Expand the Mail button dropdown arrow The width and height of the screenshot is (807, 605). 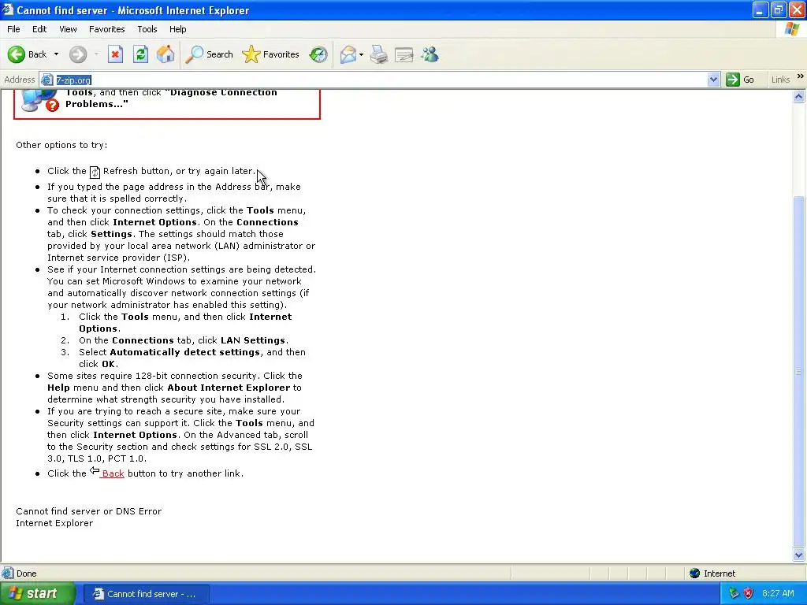[x=361, y=54]
